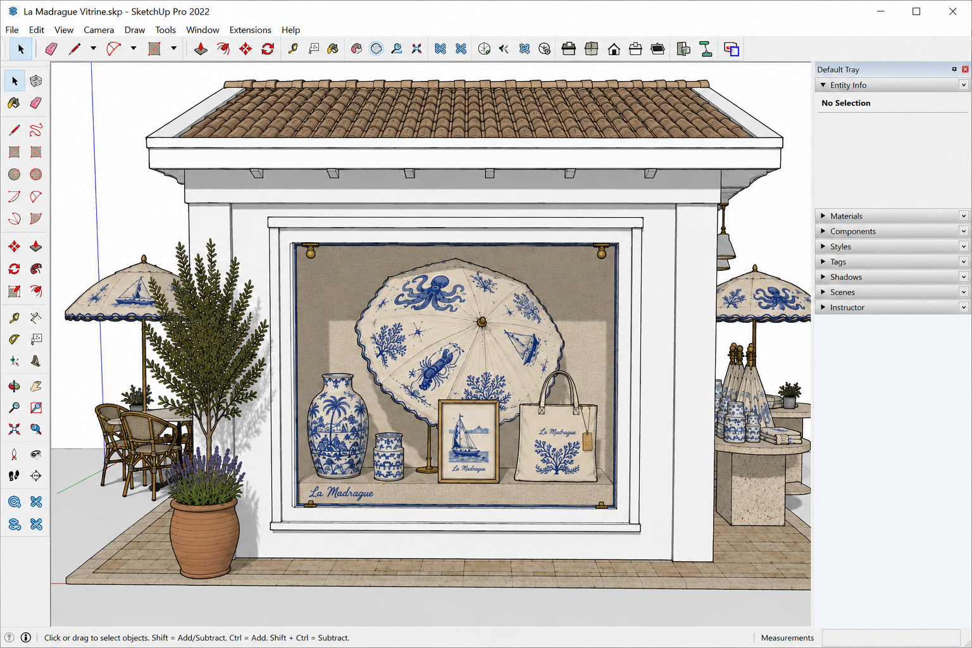Select the Polygon tool
Image resolution: width=972 pixels, height=648 pixels.
pos(36,175)
